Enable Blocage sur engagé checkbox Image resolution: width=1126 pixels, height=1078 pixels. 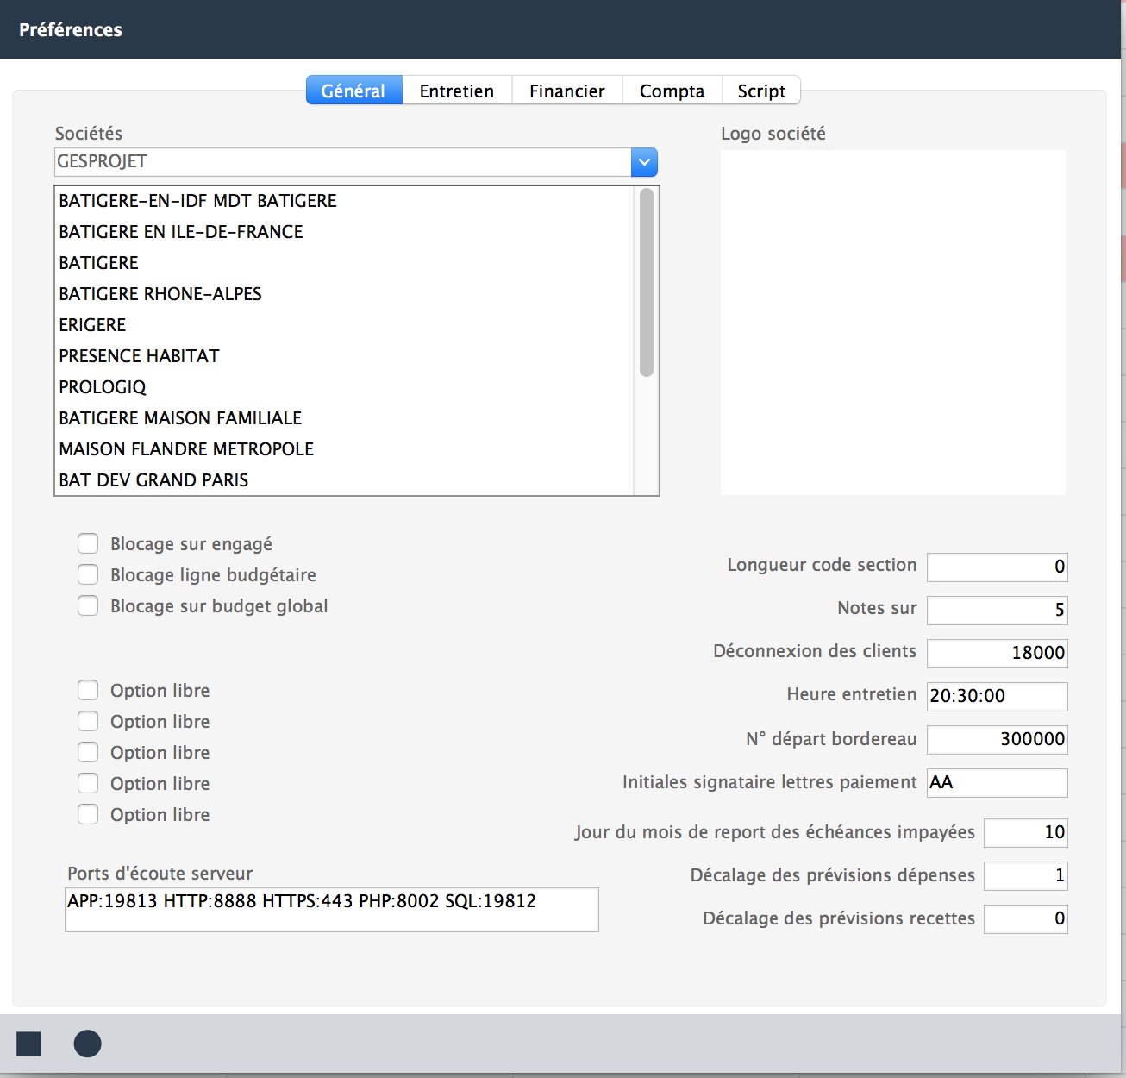tap(88, 543)
